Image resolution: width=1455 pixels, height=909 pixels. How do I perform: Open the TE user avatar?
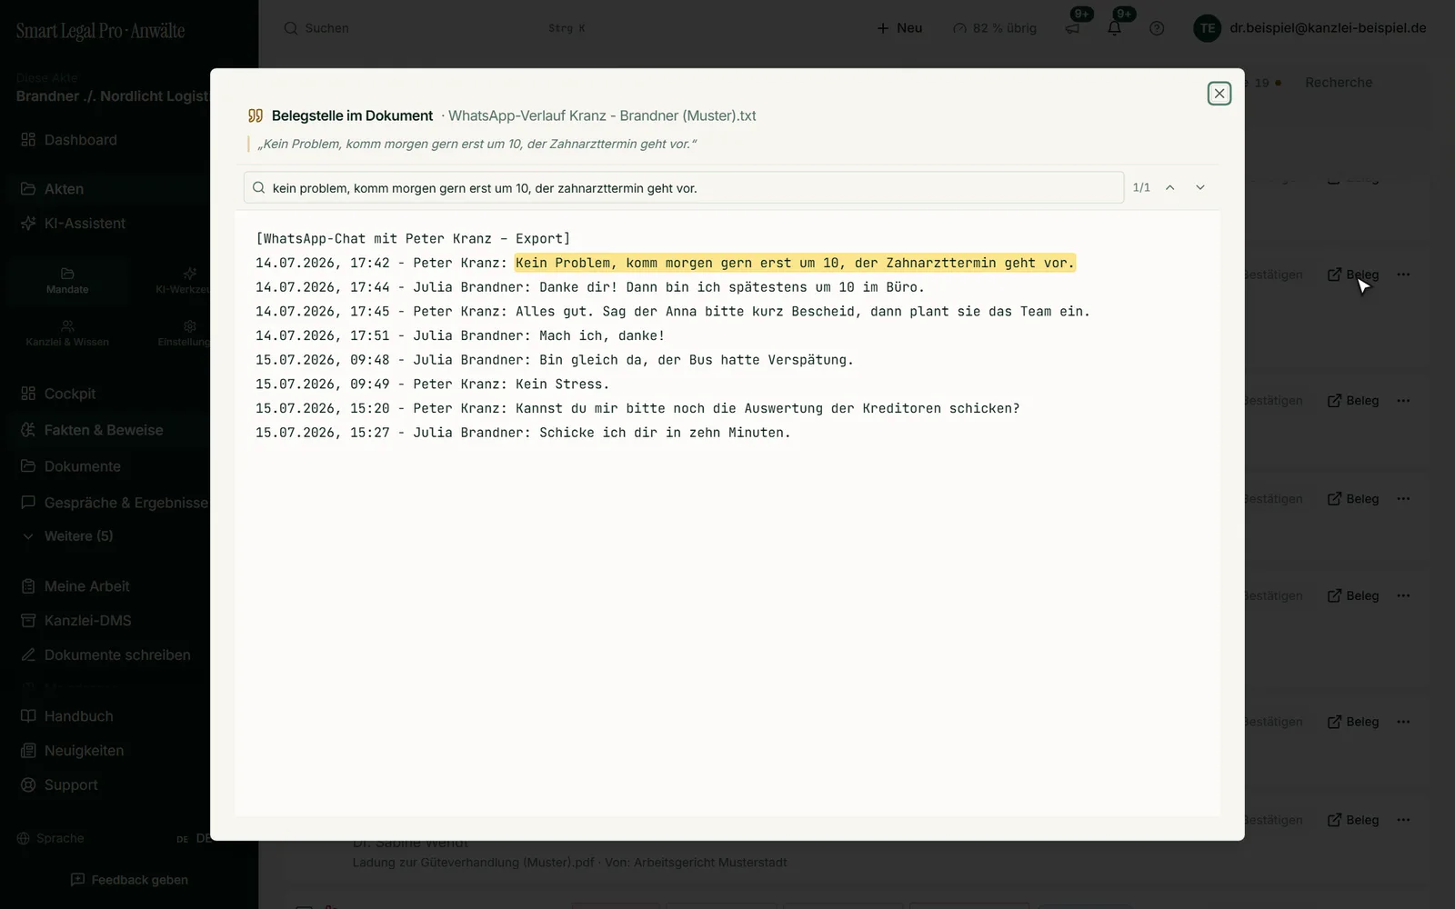[1207, 28]
